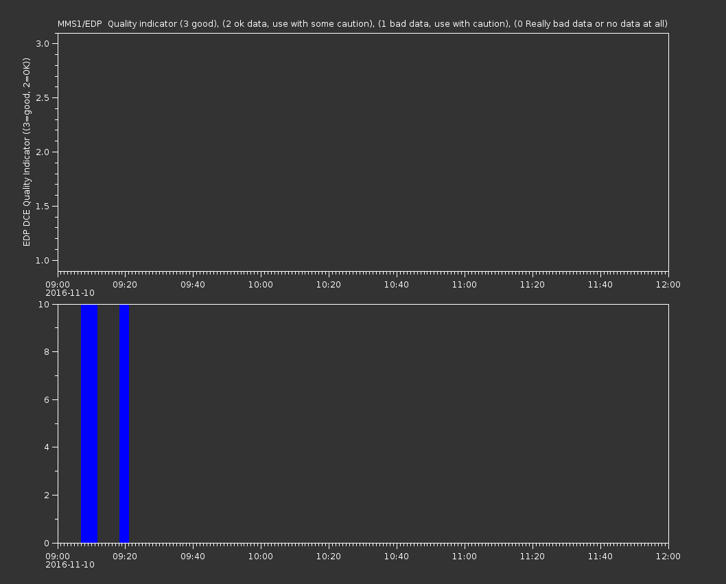Click 2016-11-10 date under the quality plot

[x=70, y=293]
